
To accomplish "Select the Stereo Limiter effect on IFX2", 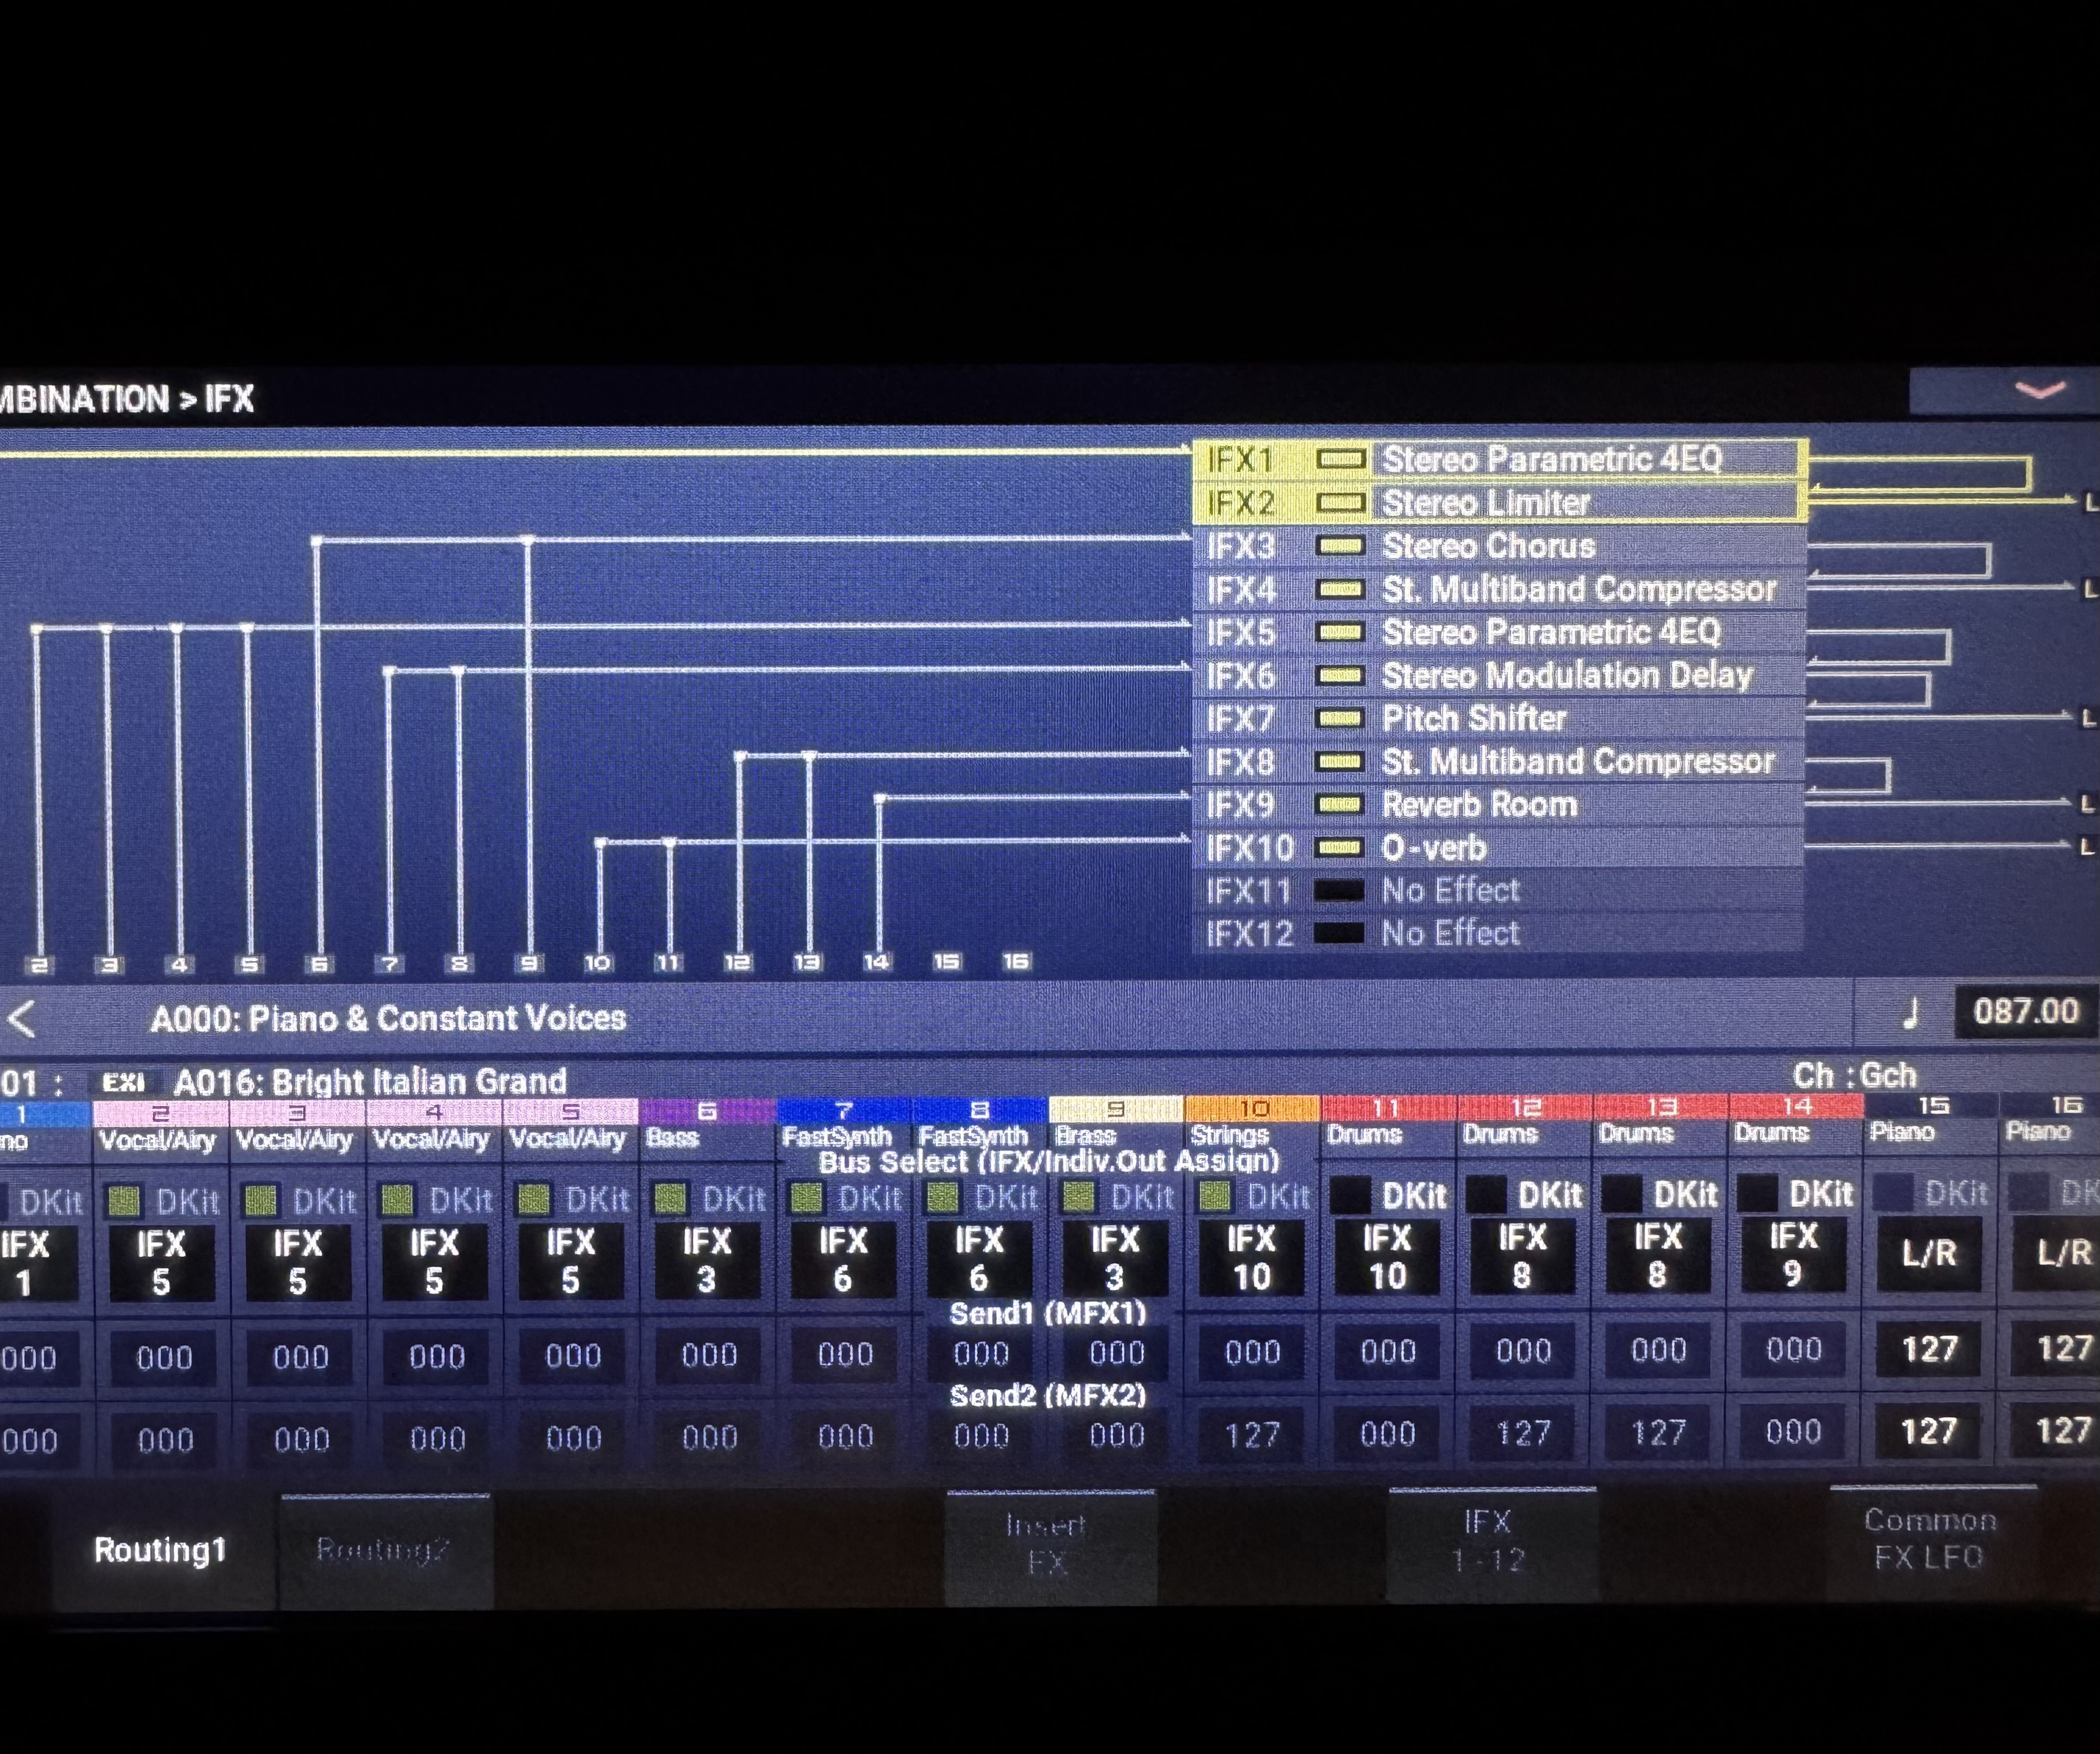I will pos(1485,503).
